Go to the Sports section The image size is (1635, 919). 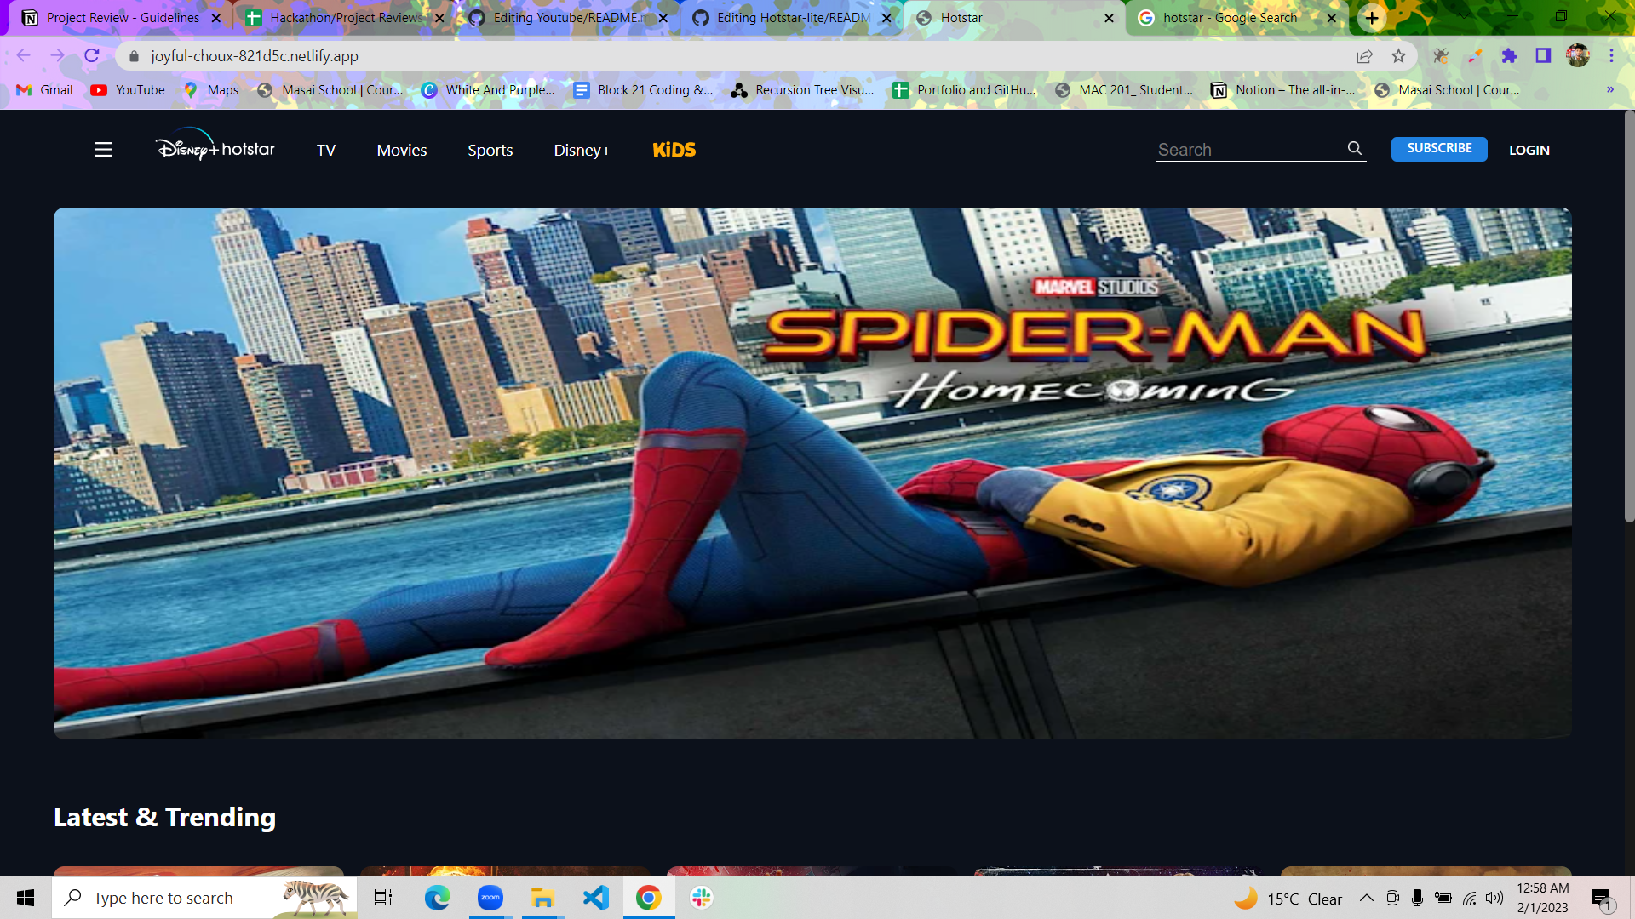[490, 150]
